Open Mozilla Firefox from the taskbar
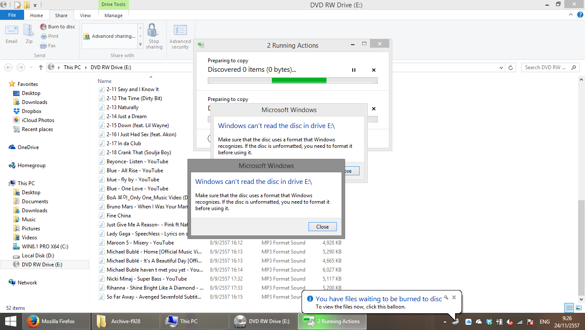The image size is (585, 330). (56, 321)
